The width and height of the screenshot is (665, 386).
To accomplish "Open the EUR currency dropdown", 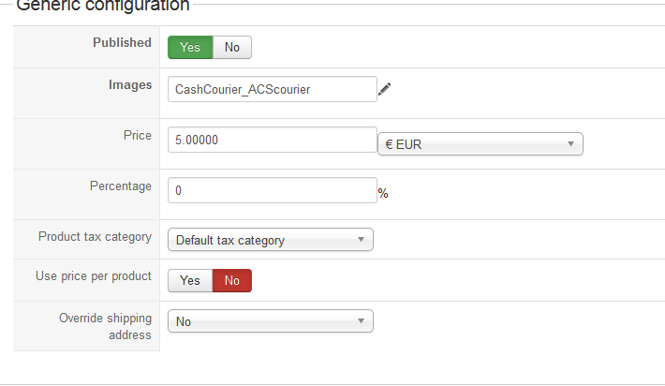I will [480, 144].
